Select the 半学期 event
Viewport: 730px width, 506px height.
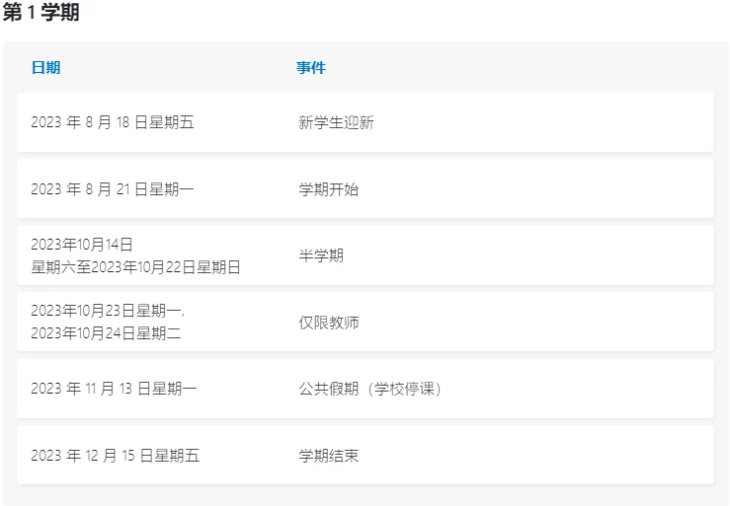321,255
